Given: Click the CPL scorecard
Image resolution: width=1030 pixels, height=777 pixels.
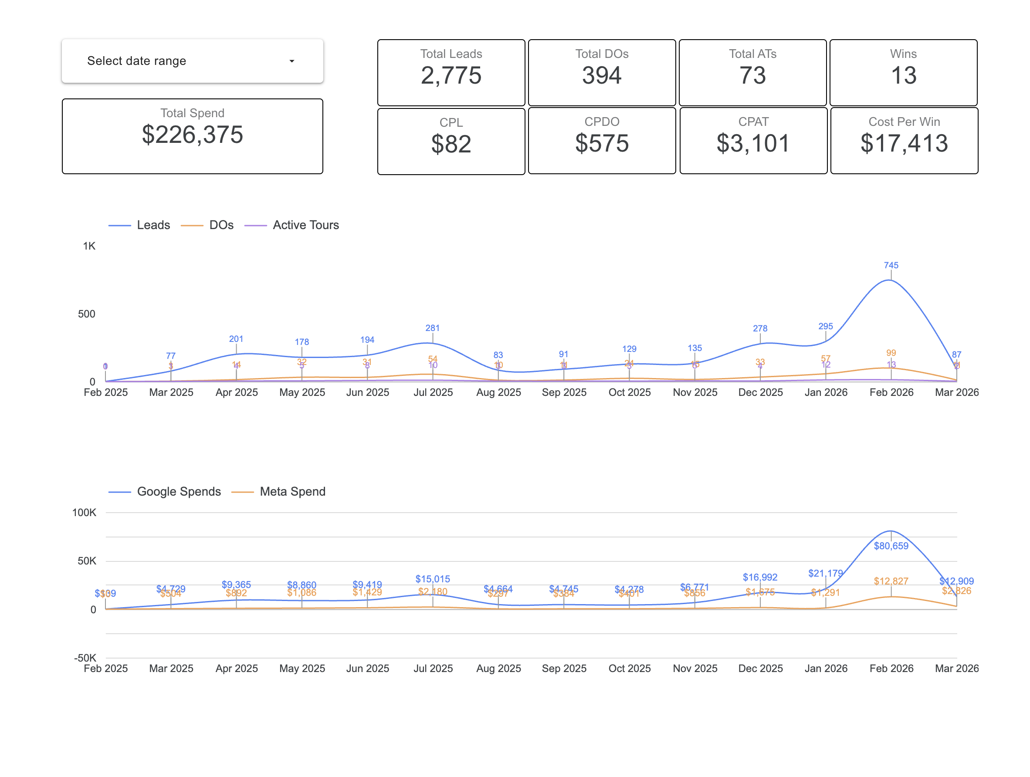Looking at the screenshot, I should (451, 141).
